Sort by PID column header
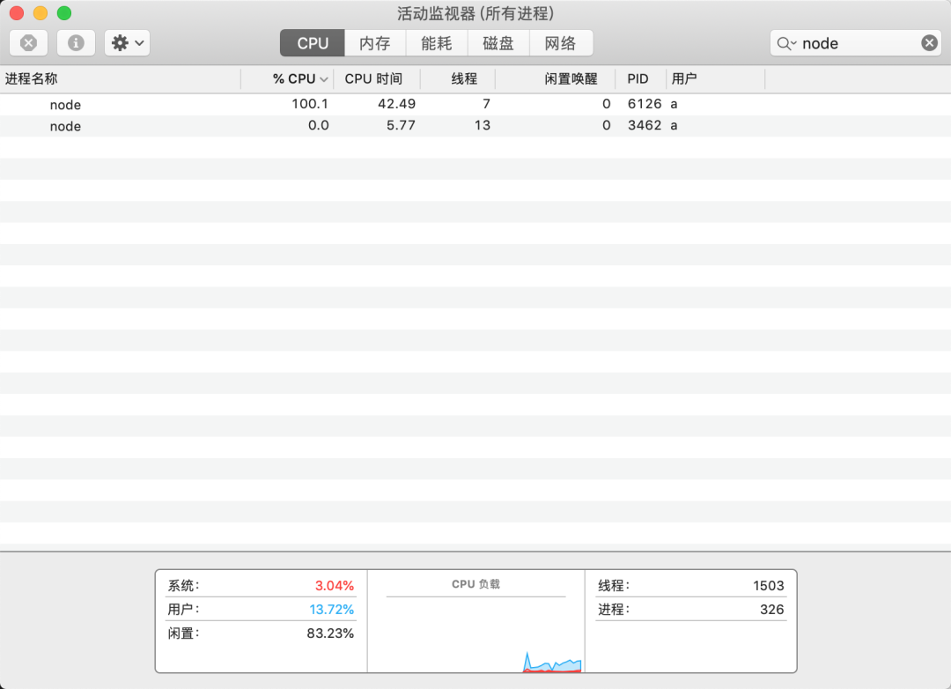The width and height of the screenshot is (951, 689). (x=638, y=79)
